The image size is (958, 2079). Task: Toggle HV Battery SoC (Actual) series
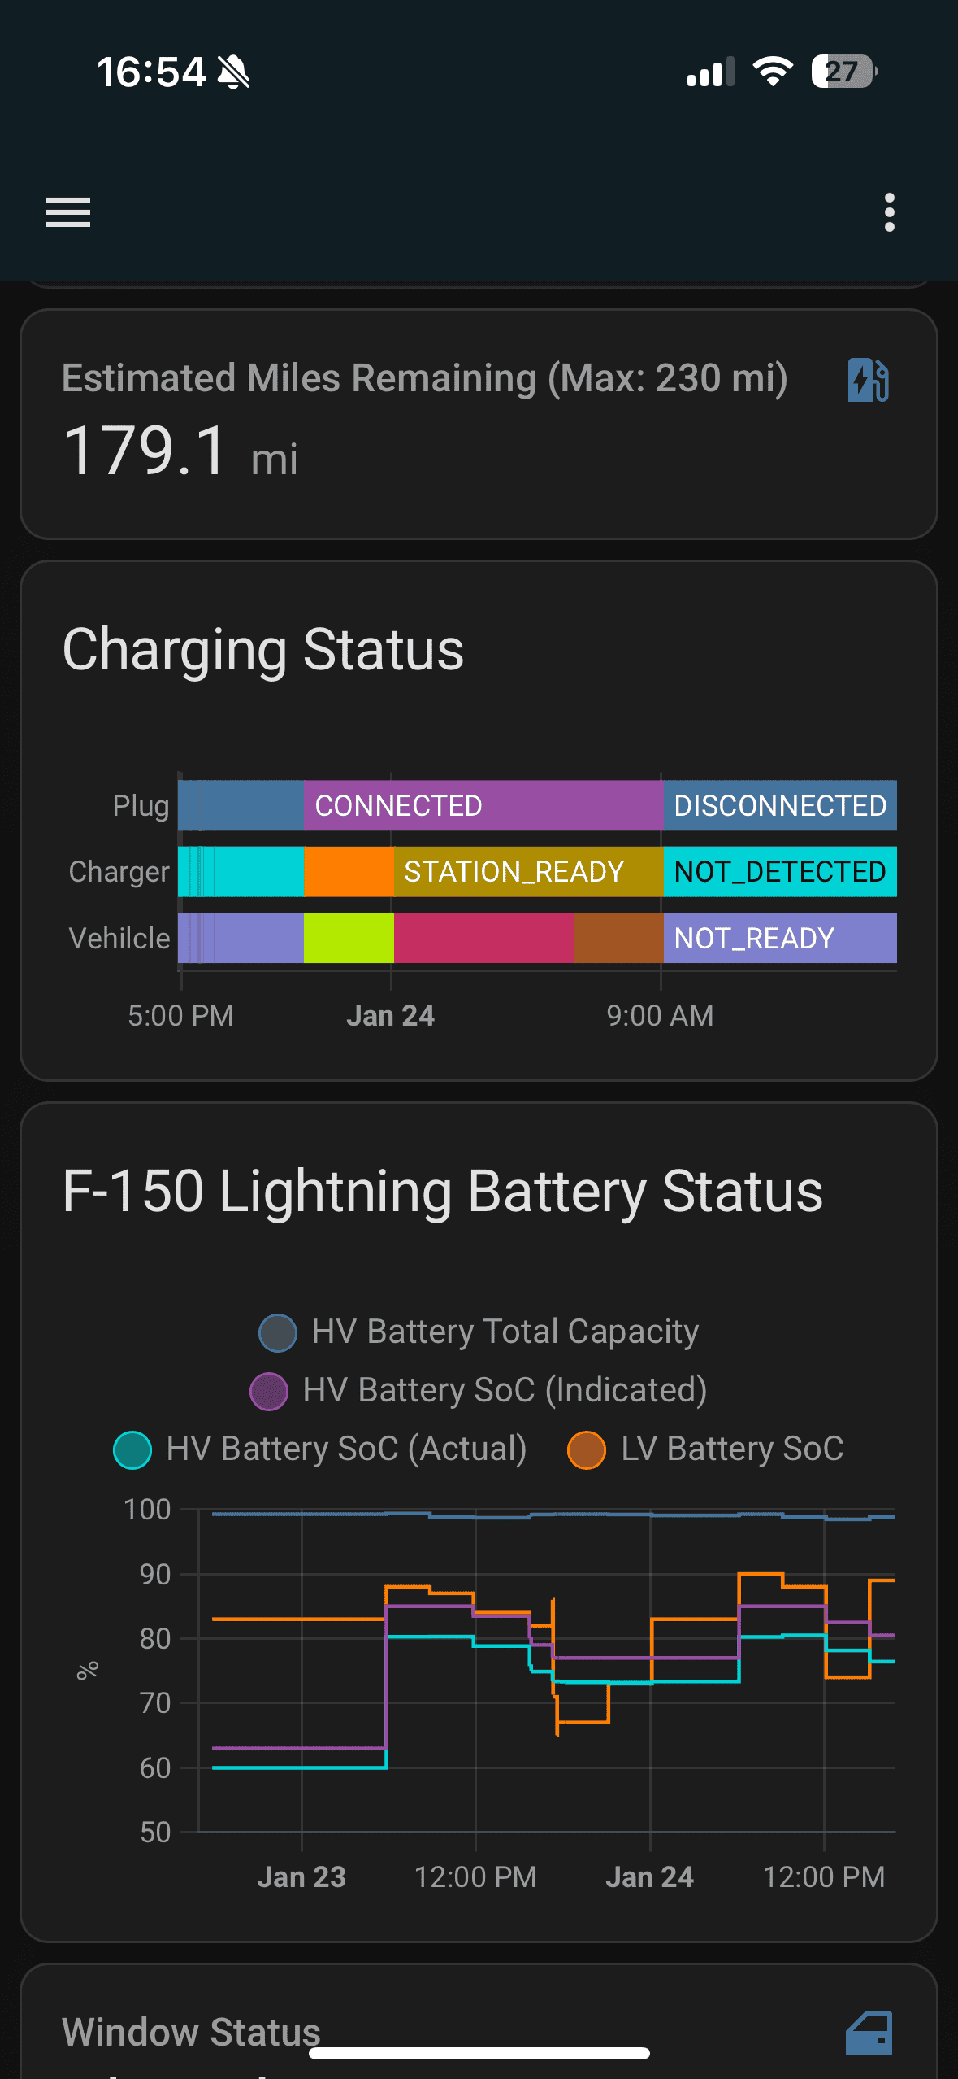[x=133, y=1449]
